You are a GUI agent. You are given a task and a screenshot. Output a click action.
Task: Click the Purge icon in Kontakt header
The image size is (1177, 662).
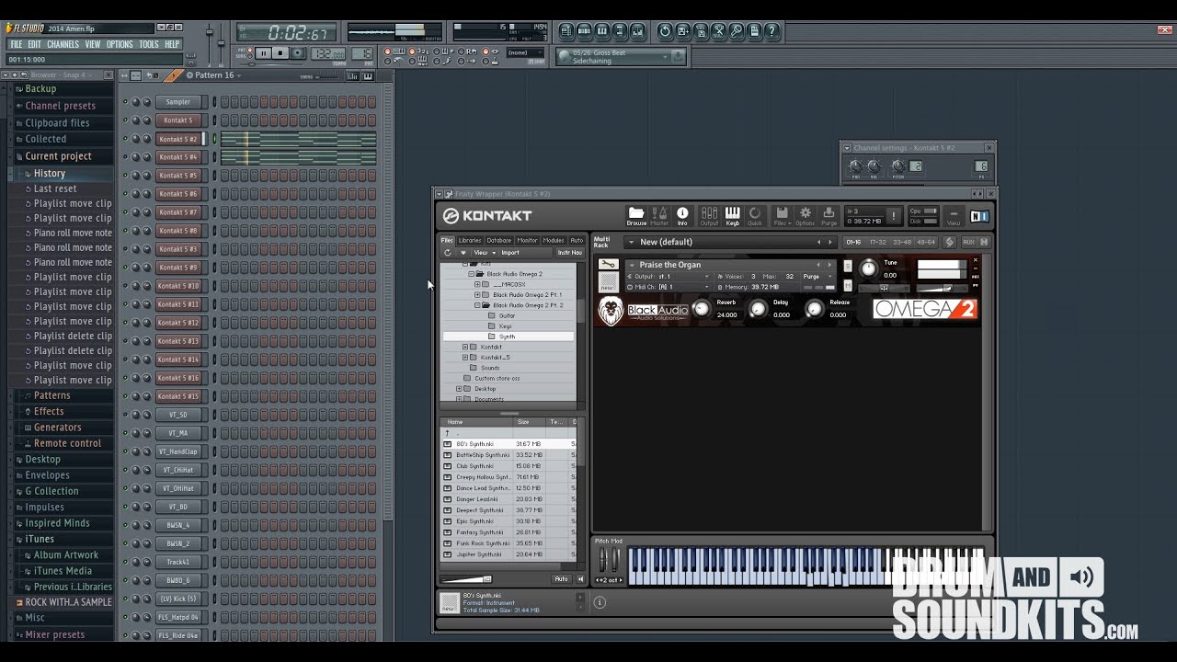(828, 215)
